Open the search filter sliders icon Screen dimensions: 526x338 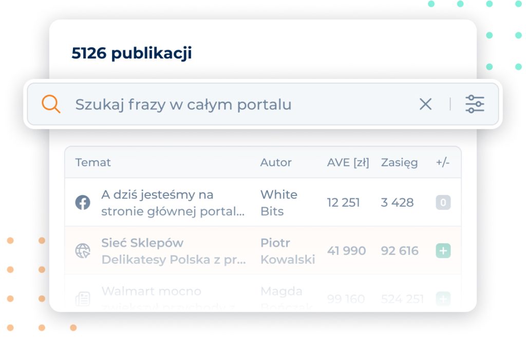point(475,104)
